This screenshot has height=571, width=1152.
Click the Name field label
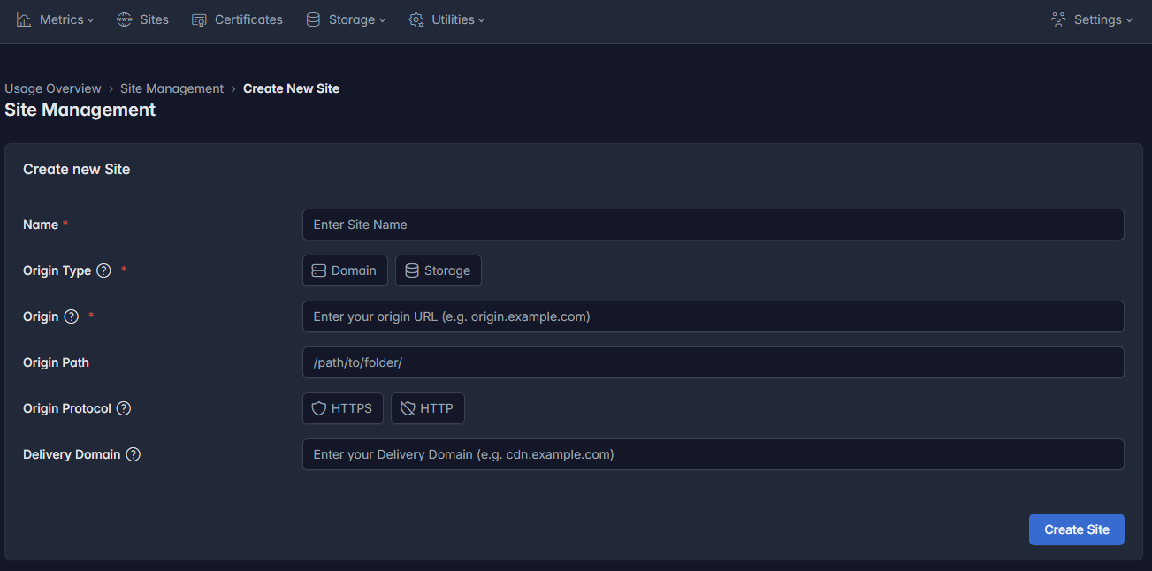(41, 225)
